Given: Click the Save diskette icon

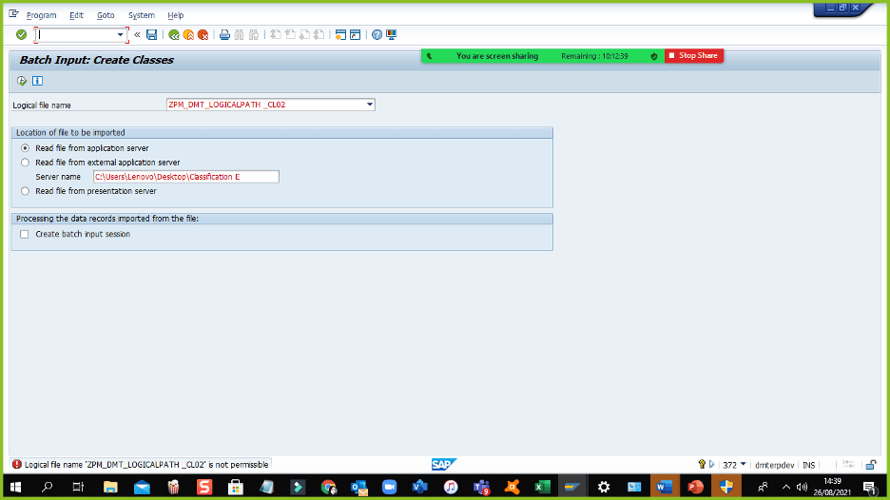Looking at the screenshot, I should pos(151,35).
